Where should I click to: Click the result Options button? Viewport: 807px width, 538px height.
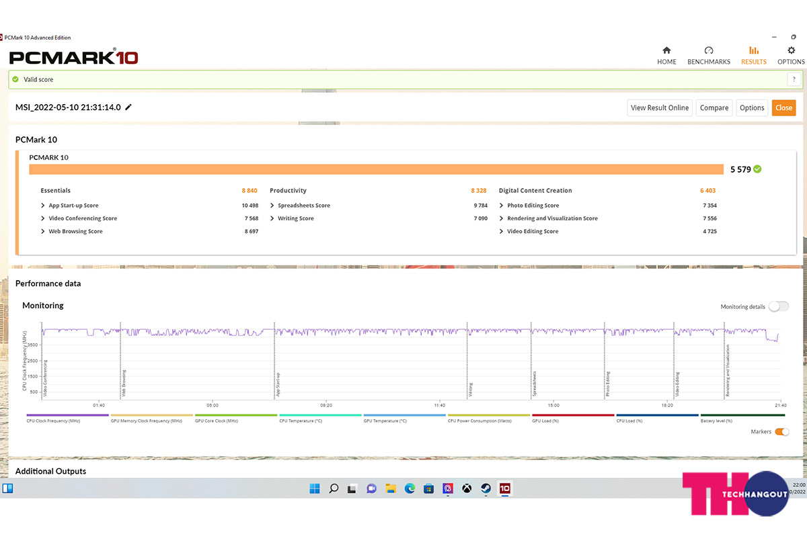click(x=752, y=107)
